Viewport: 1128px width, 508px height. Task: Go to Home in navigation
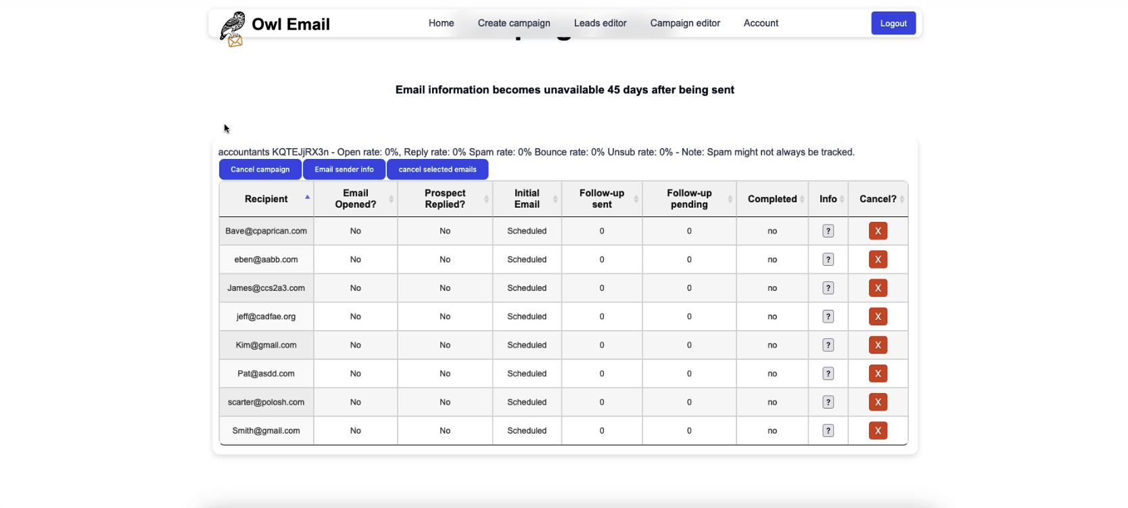(x=441, y=23)
